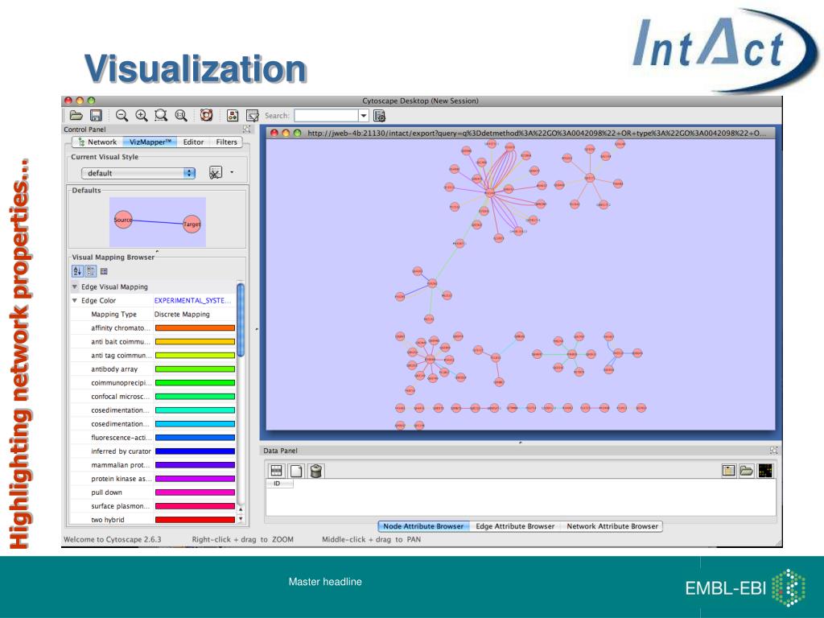
Task: Select the "surface plasmon..." mapping row
Action: tap(153, 506)
